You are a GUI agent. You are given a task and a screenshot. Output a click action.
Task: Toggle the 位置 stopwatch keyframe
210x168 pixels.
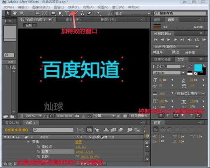(39, 152)
